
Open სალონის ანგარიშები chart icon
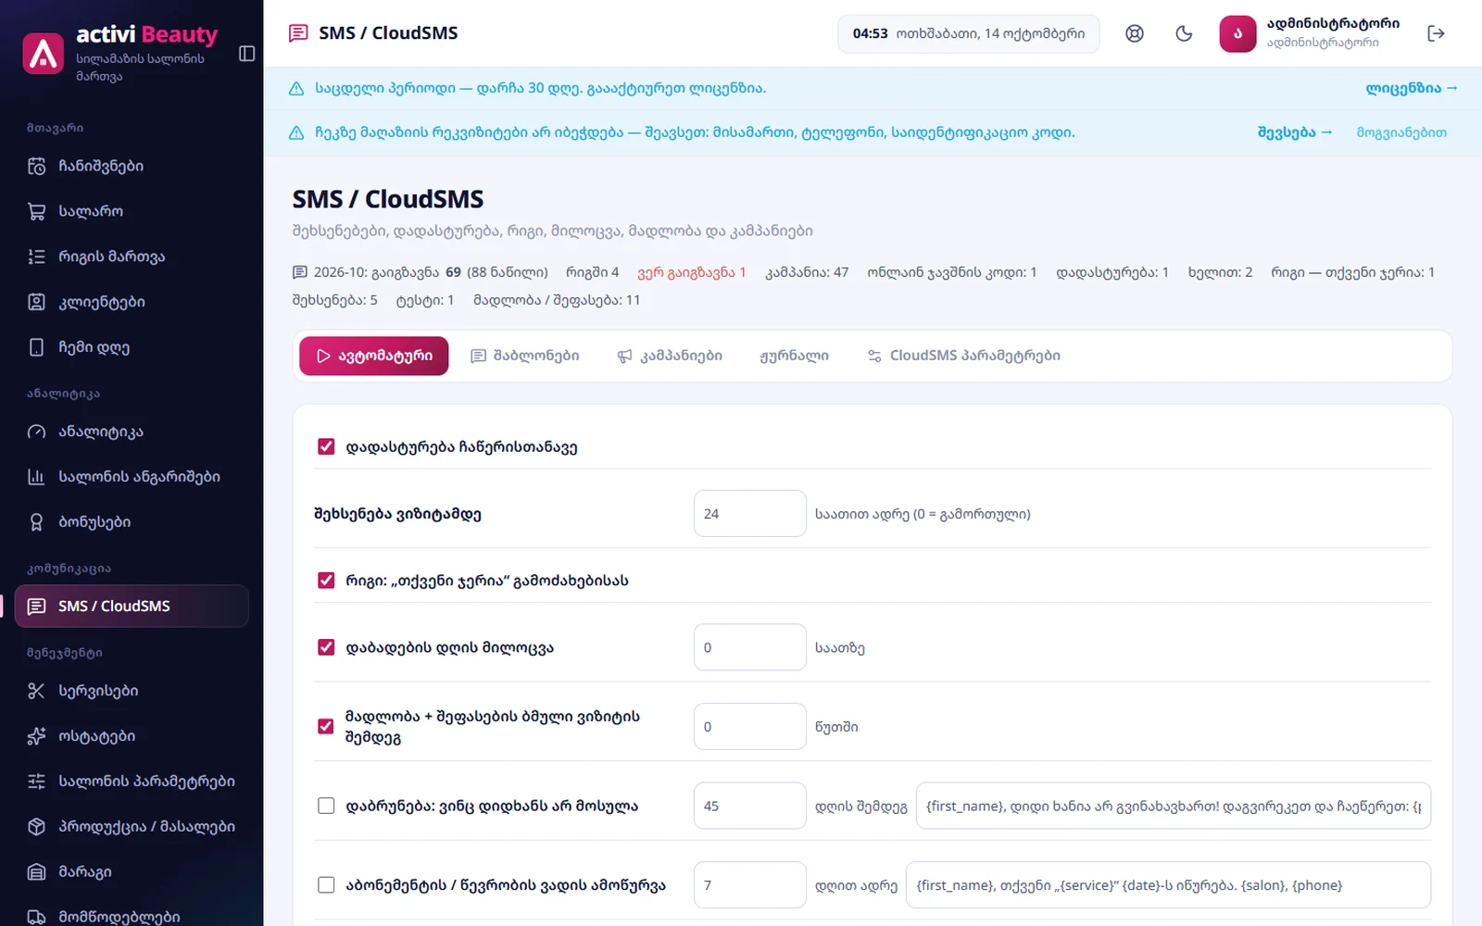(36, 477)
